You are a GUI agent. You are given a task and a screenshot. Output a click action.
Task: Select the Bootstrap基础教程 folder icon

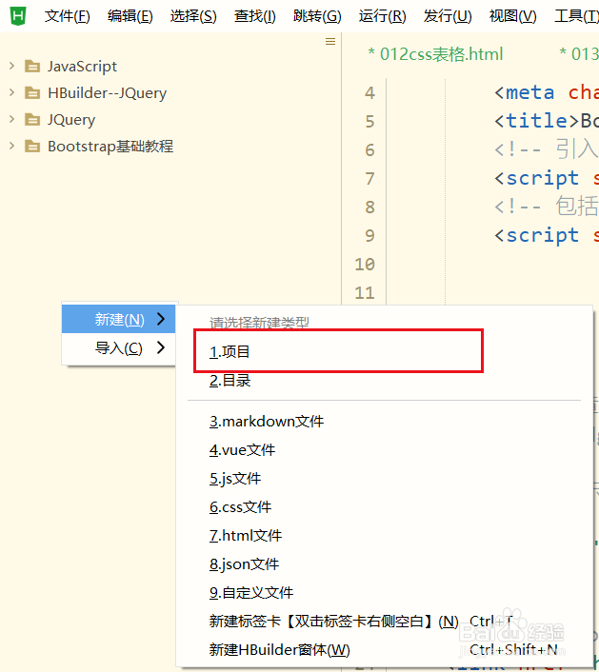click(32, 147)
